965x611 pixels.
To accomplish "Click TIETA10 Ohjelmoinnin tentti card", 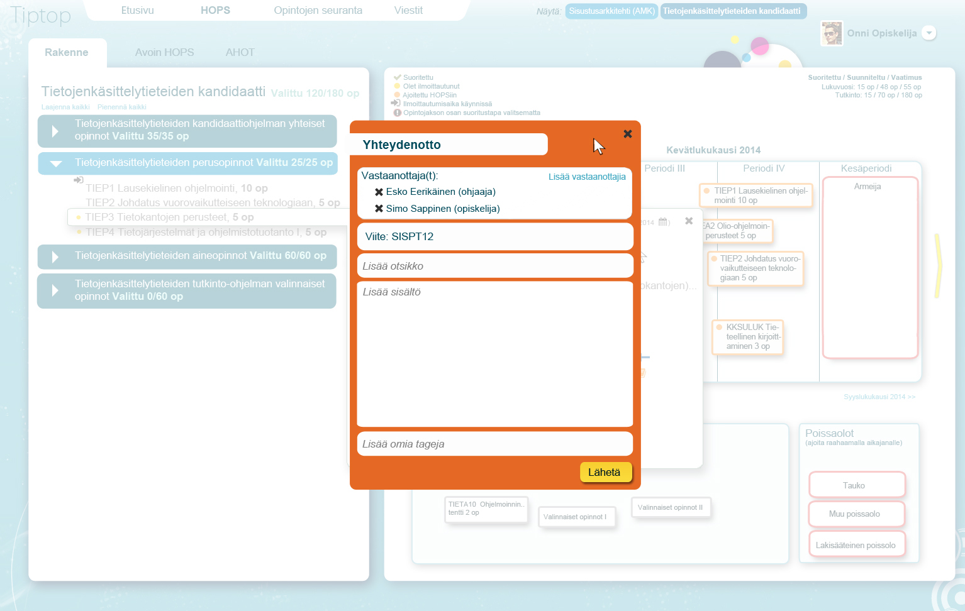I will [486, 509].
